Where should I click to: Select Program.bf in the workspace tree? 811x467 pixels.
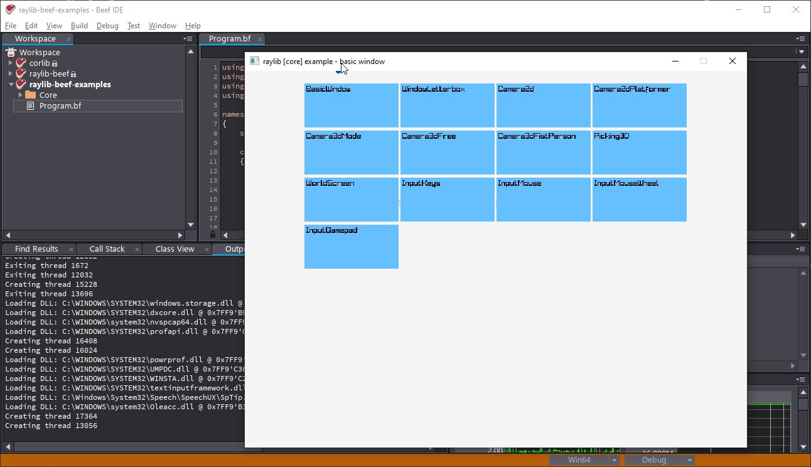point(98,106)
